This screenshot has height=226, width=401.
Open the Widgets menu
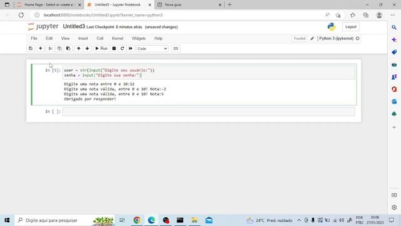click(x=138, y=38)
